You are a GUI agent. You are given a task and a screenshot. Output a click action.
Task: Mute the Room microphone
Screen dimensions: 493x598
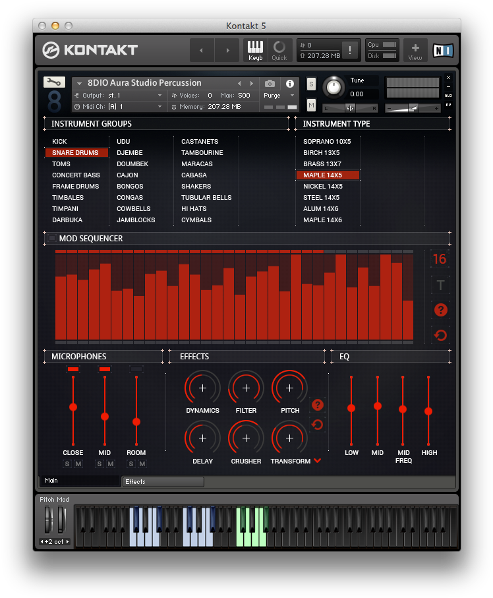click(x=142, y=463)
